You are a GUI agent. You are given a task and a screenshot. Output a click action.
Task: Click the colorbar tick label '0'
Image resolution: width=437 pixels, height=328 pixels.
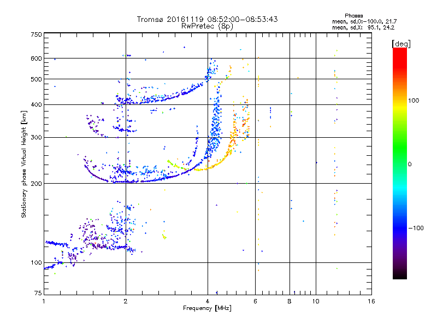[x=409, y=165]
